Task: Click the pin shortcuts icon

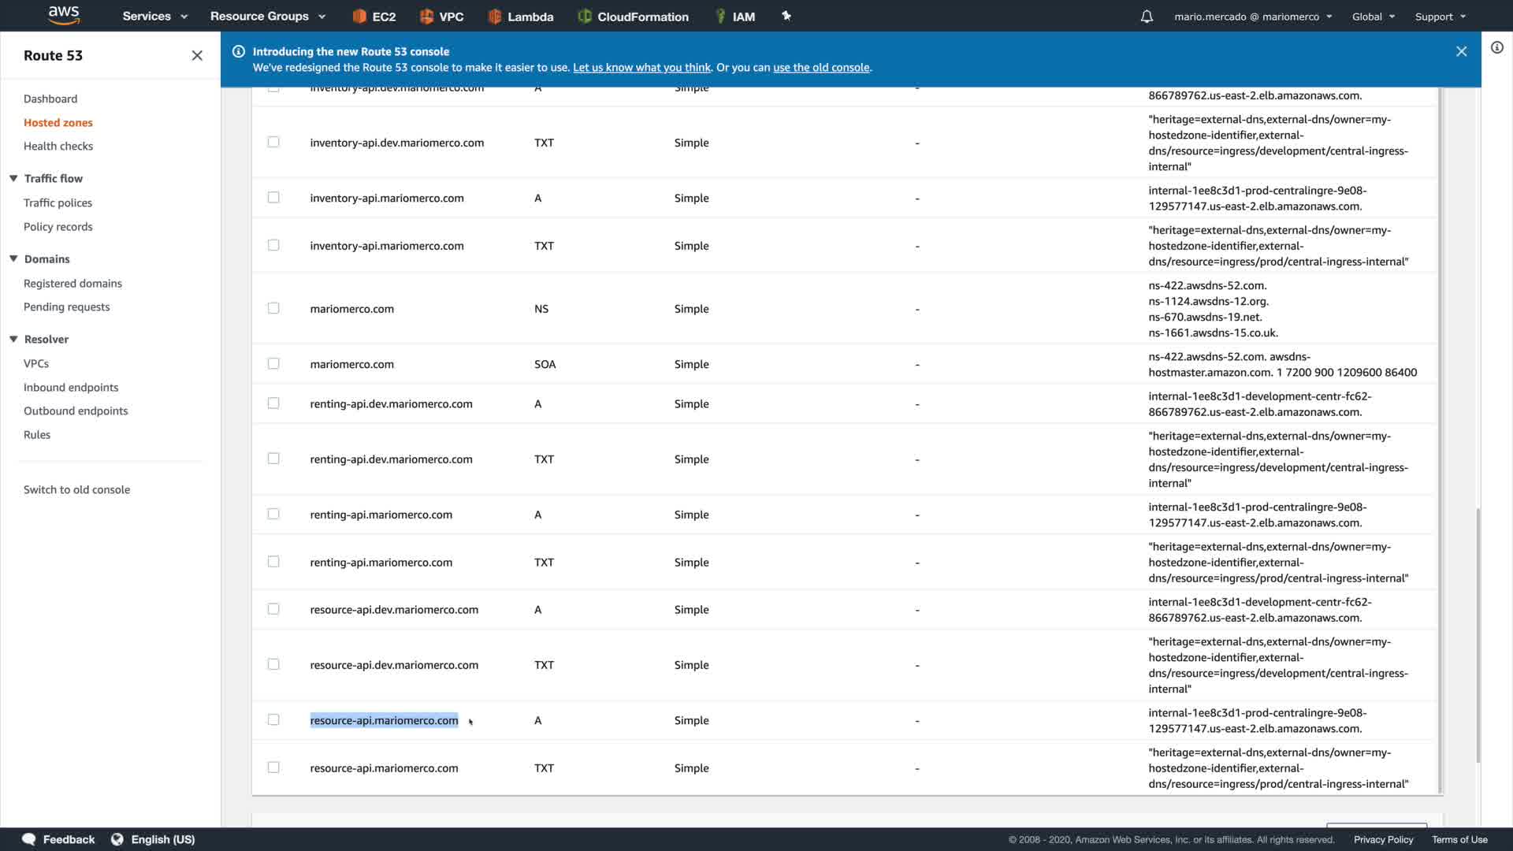Action: (786, 16)
